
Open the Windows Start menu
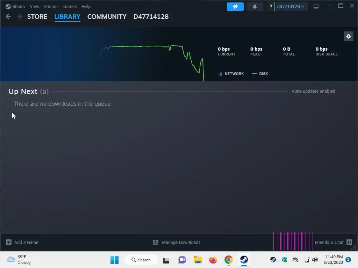114,260
